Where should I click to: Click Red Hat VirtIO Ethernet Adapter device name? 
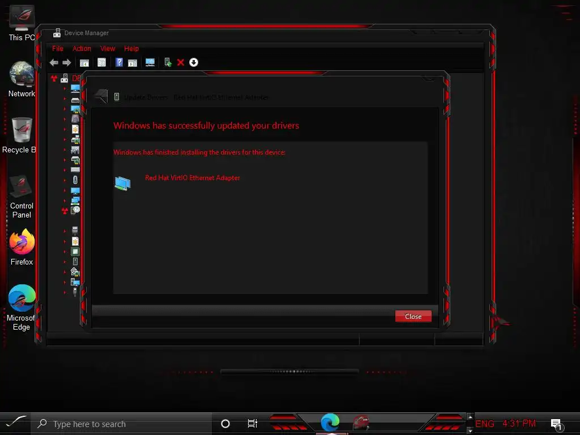pyautogui.click(x=193, y=177)
